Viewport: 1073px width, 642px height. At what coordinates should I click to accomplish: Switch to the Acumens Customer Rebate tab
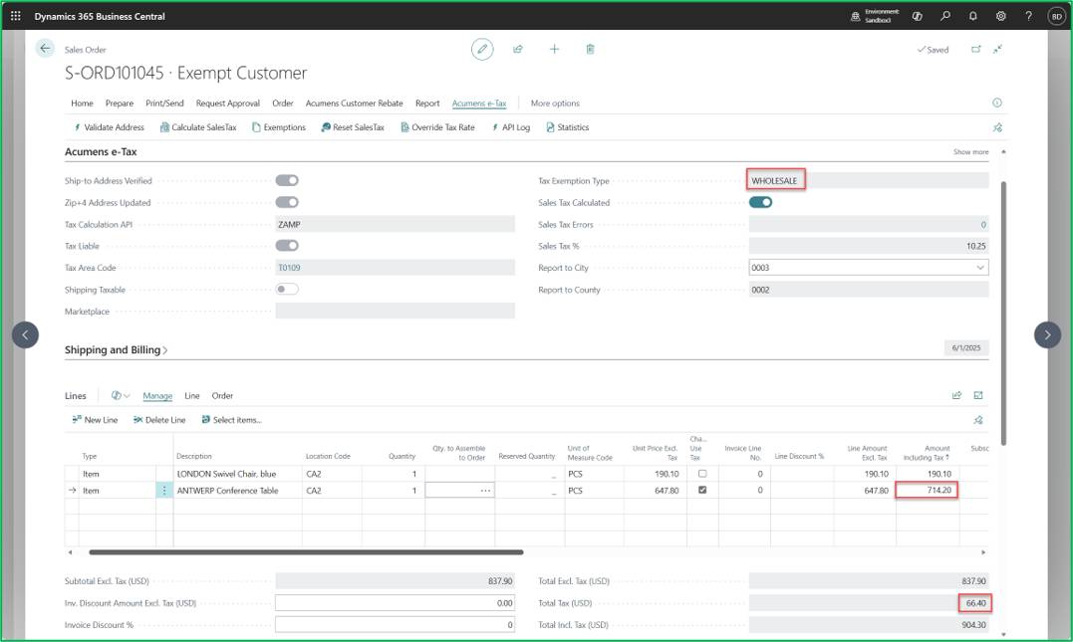pos(354,104)
